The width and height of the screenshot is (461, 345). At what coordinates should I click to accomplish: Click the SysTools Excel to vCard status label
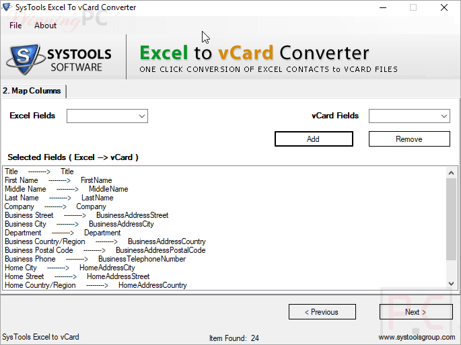[x=40, y=337]
